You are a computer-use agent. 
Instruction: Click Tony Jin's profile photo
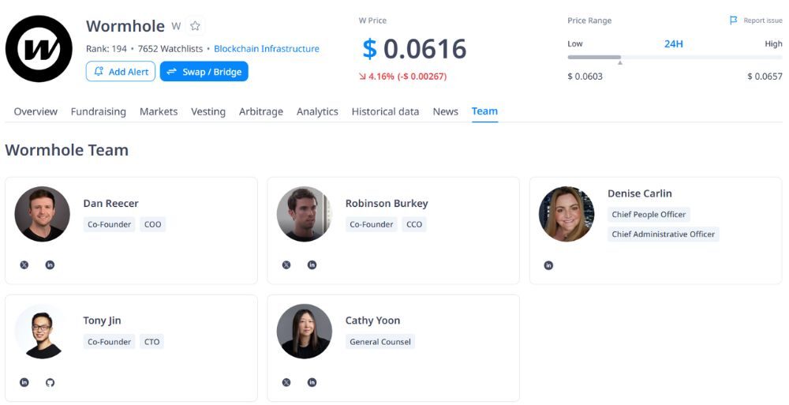point(43,331)
